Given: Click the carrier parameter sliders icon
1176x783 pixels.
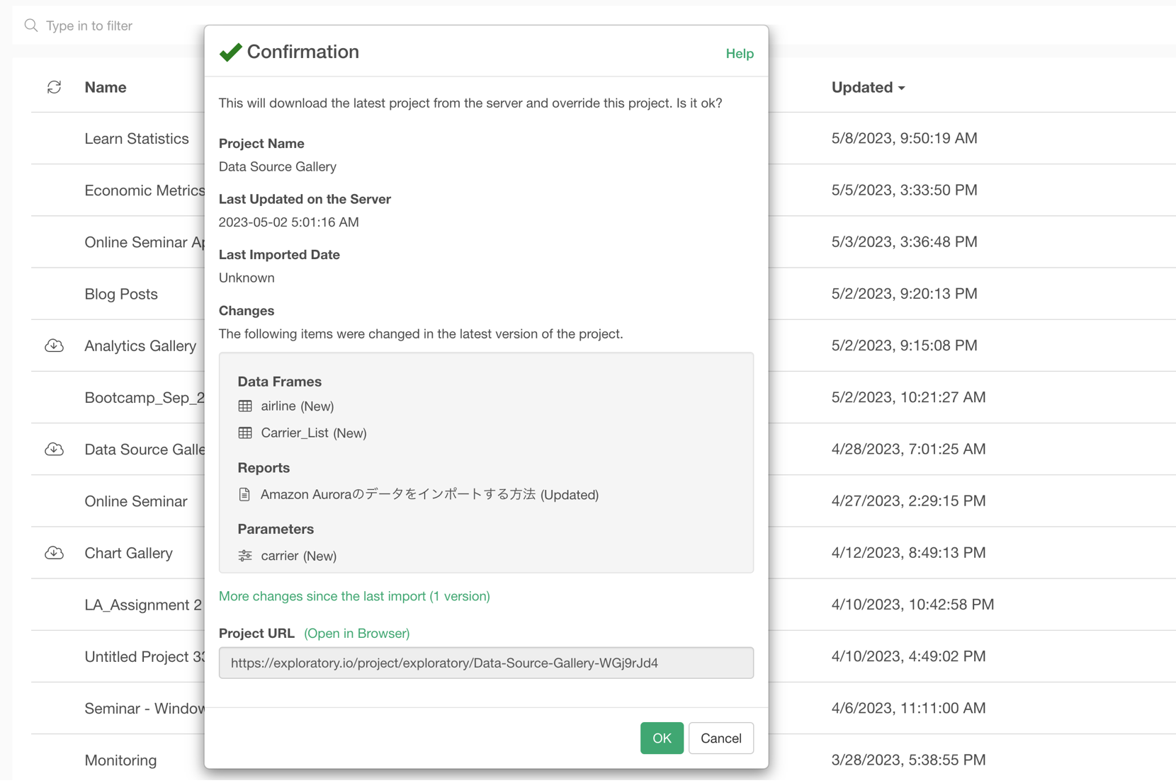Looking at the screenshot, I should tap(245, 556).
